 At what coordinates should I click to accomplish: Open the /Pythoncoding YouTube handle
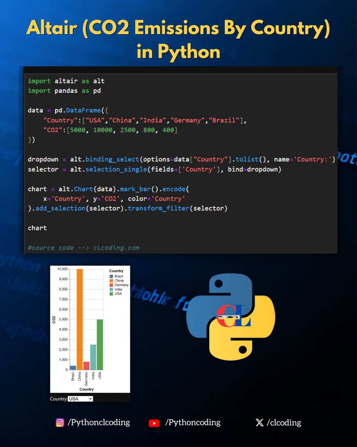tap(193, 423)
